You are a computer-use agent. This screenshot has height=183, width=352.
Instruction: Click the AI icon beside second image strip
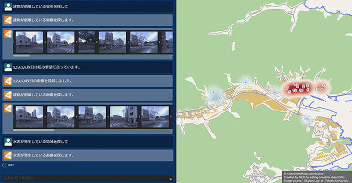click(8, 109)
